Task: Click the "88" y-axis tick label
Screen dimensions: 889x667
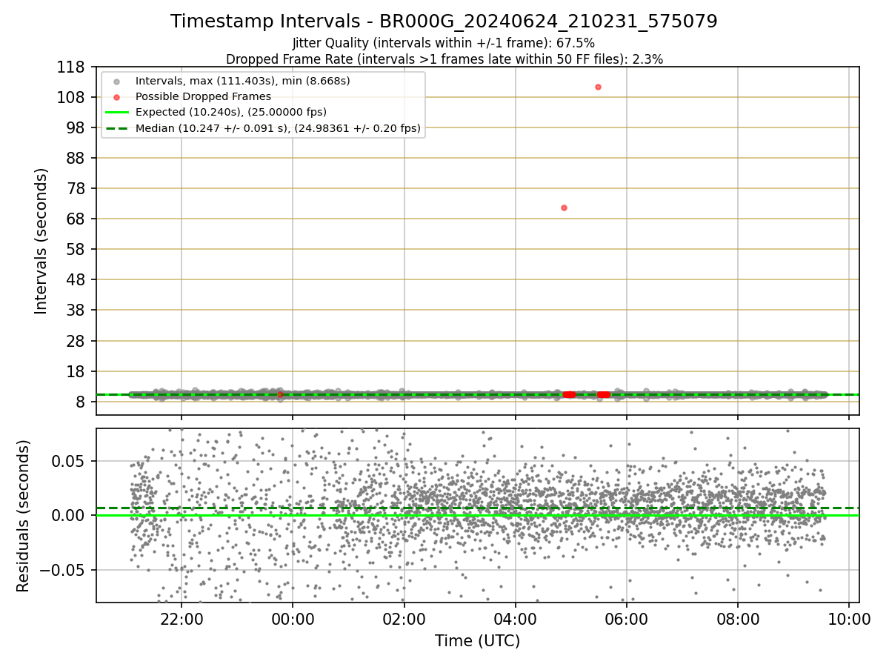Action: coord(77,158)
